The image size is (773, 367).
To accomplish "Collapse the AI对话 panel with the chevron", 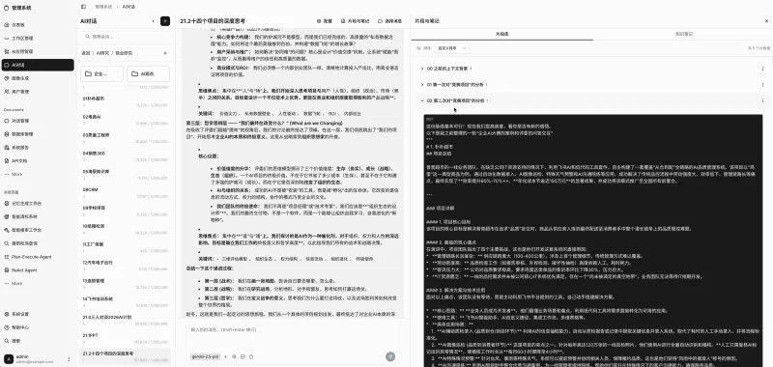I will (x=154, y=21).
